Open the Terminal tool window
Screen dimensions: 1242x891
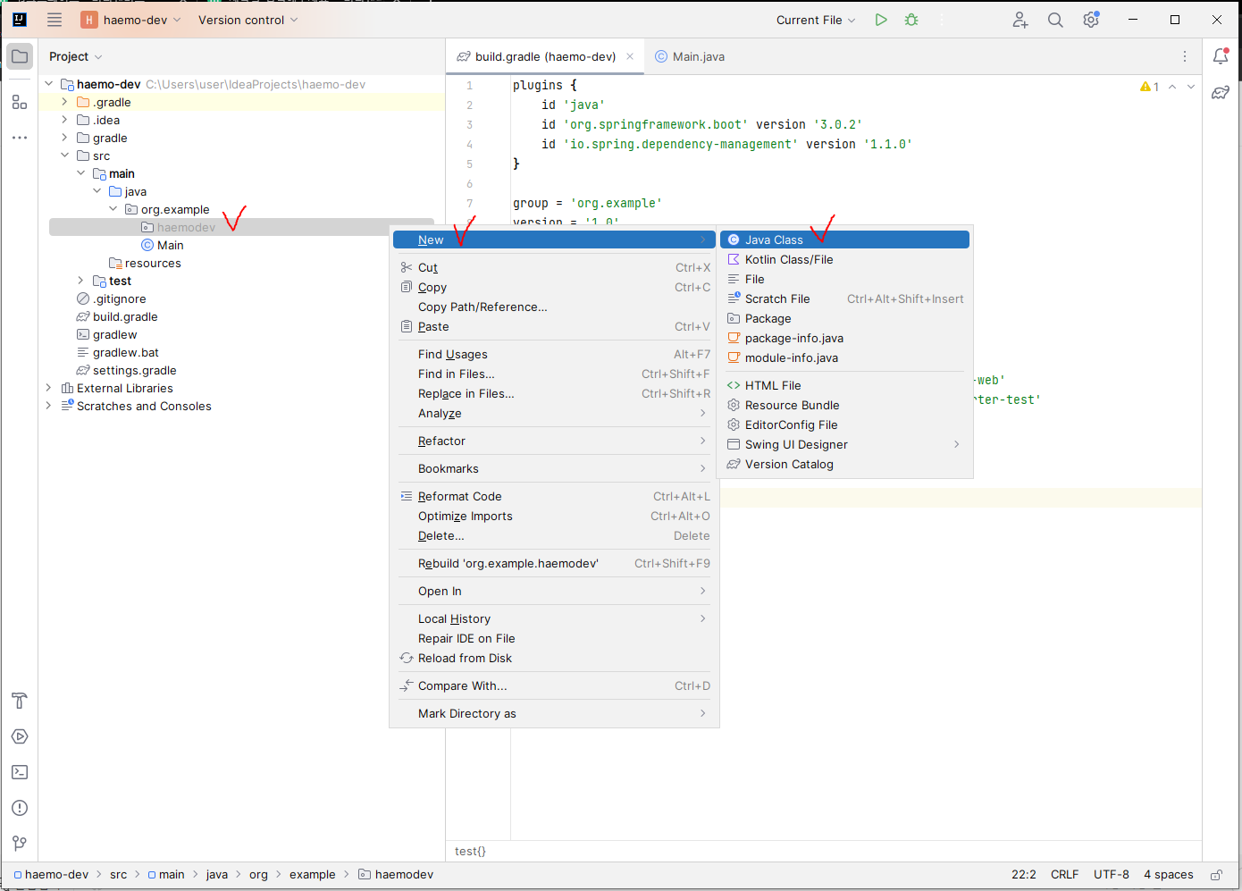(x=20, y=772)
